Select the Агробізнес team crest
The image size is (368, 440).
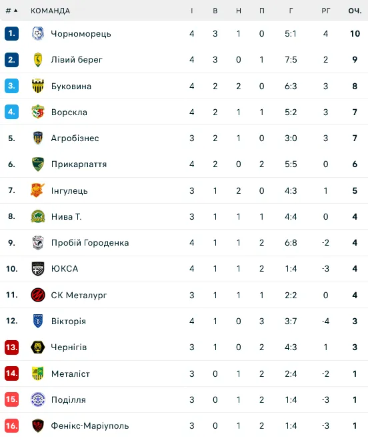coord(38,138)
